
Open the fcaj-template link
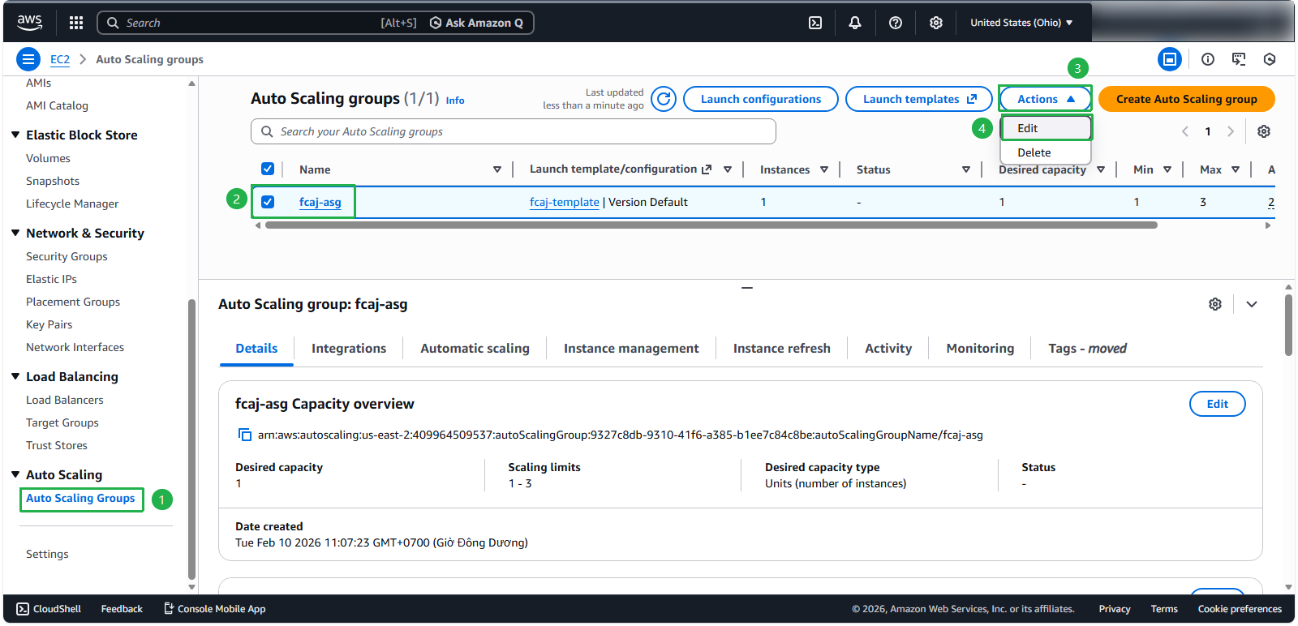tap(565, 202)
